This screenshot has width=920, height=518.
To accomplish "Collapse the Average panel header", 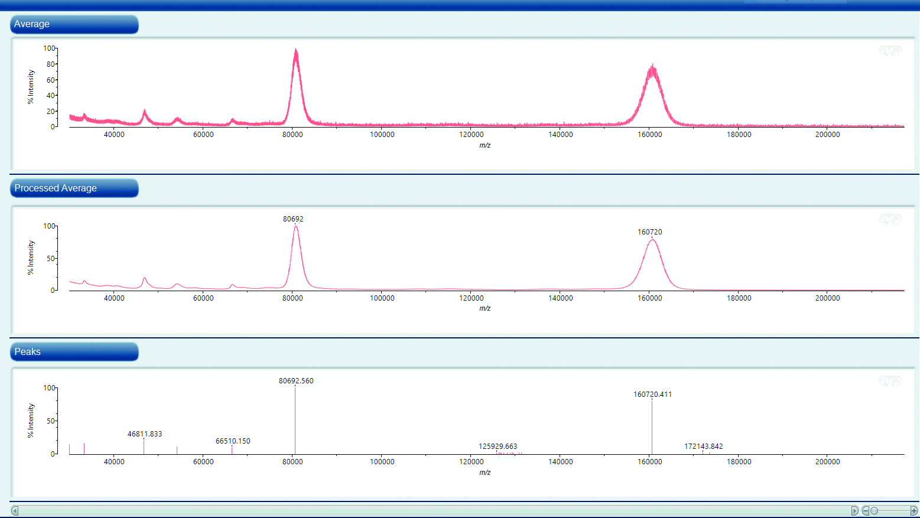I will (74, 24).
